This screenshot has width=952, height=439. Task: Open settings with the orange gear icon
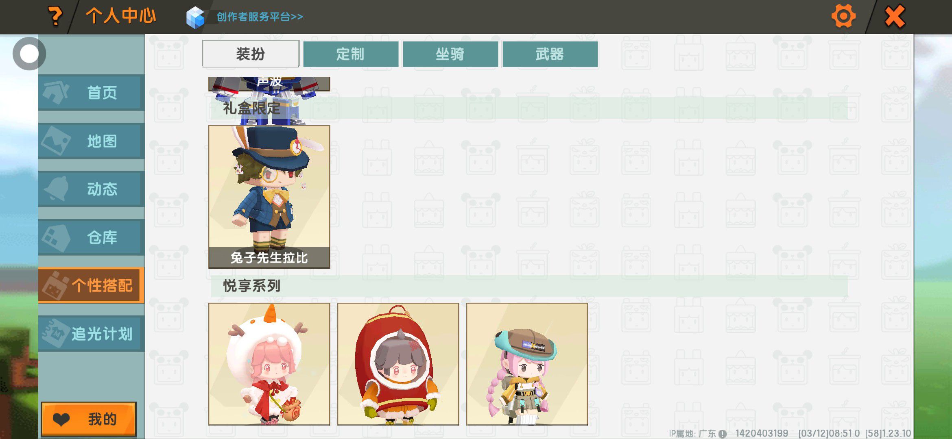[843, 16]
